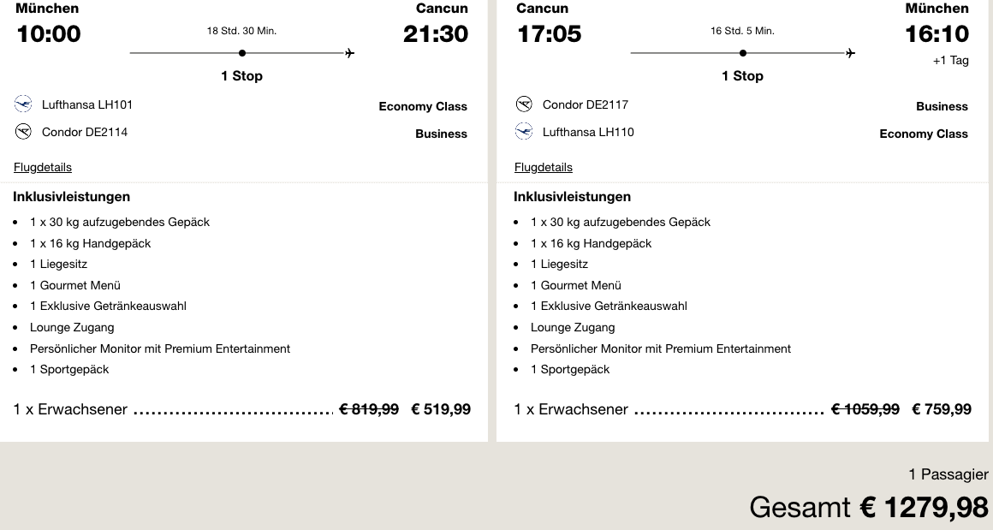Image resolution: width=993 pixels, height=530 pixels.
Task: Open Flugdetails for München to Cancun flight
Action: click(x=43, y=167)
